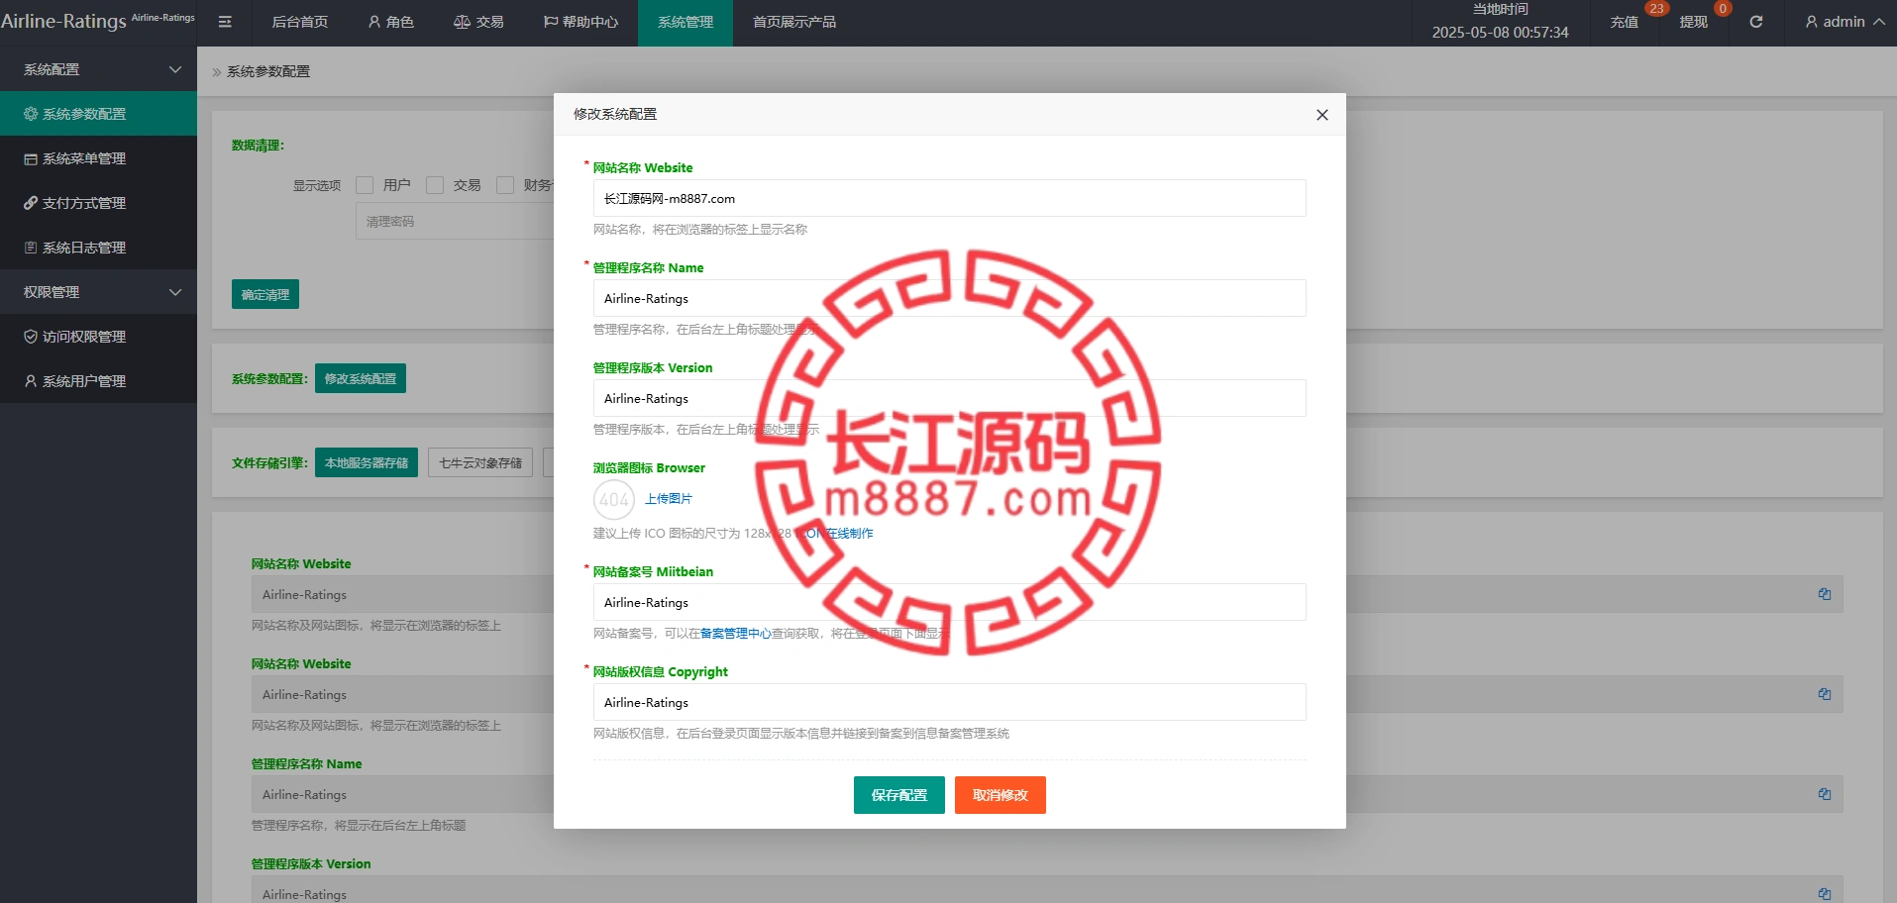Select 七牛云对象存储 storage engine
Screen dimensions: 1897x903
480,462
